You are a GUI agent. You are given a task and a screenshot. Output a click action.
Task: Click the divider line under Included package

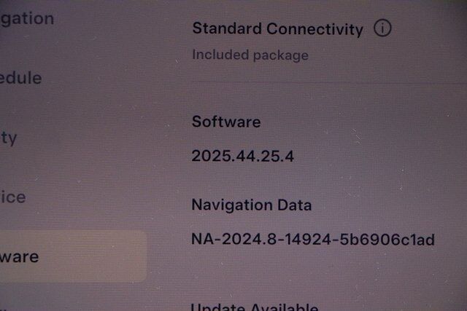pos(329,82)
